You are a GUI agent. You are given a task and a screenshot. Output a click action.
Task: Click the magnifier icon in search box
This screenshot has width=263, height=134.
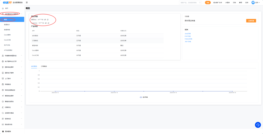coord(200,3)
